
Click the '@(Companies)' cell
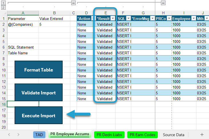23,24
